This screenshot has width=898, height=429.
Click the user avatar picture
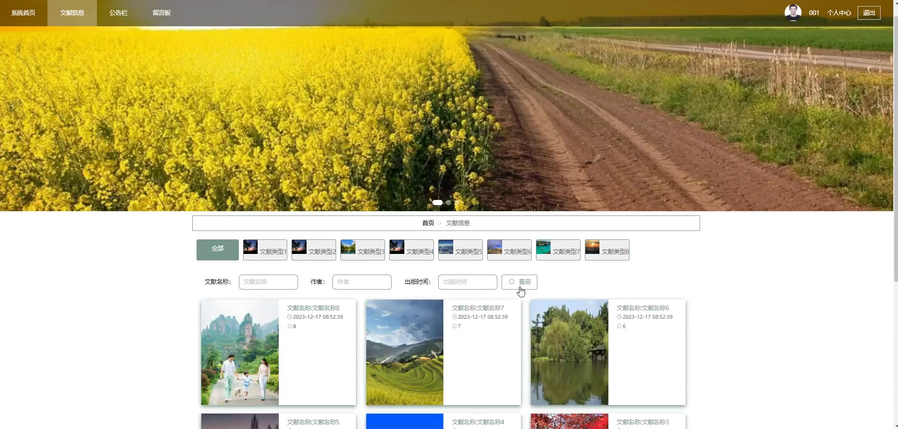[793, 13]
